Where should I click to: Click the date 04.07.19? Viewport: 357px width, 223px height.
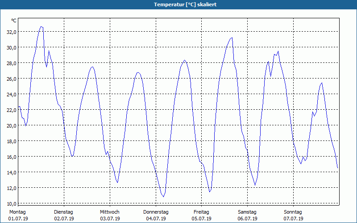156,219
